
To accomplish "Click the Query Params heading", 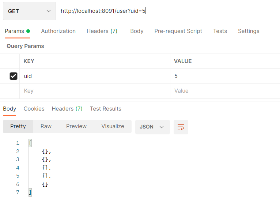I will click(x=25, y=46).
